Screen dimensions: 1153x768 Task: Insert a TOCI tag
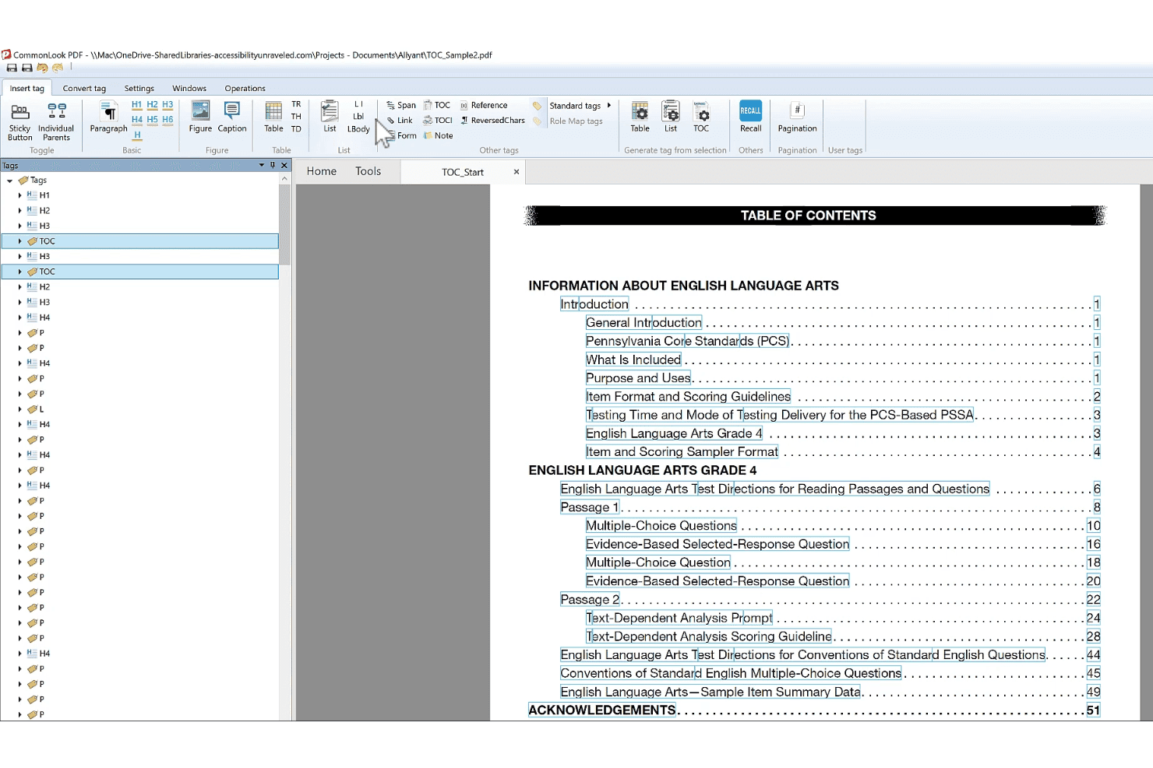pyautogui.click(x=438, y=121)
